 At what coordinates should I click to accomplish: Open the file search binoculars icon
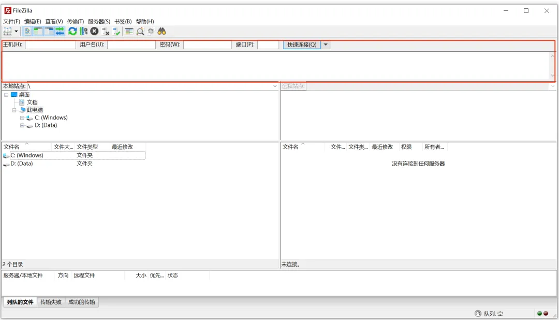coord(162,32)
